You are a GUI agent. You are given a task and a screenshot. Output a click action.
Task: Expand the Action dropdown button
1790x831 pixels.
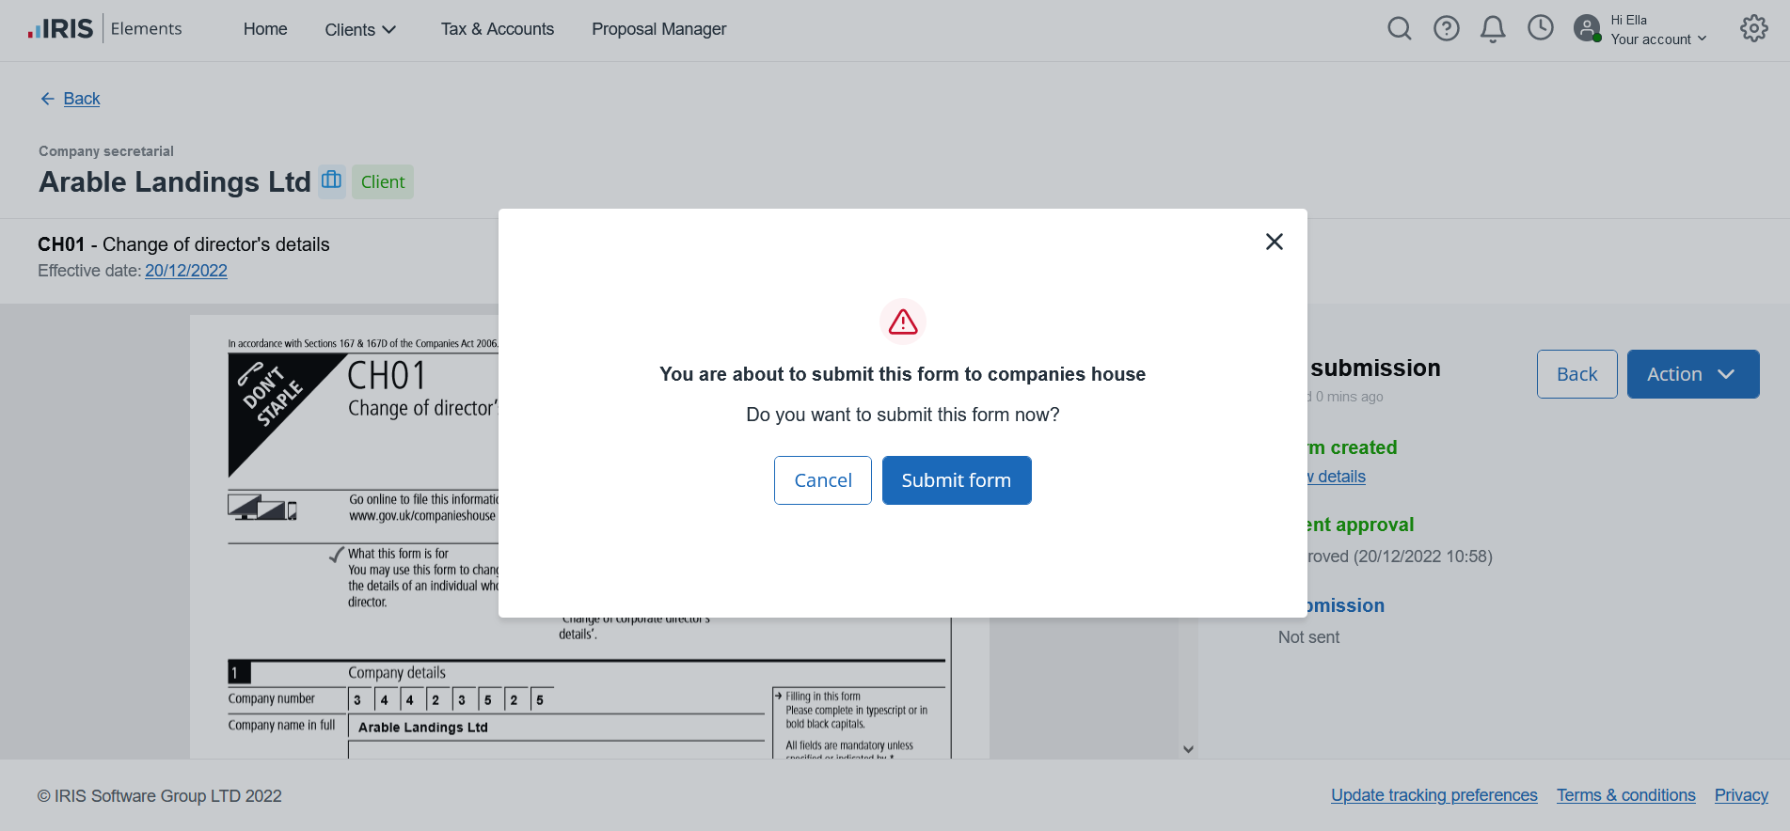(x=1692, y=374)
